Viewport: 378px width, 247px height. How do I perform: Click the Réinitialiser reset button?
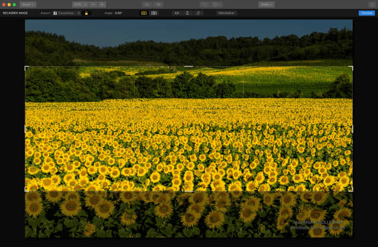click(x=227, y=13)
